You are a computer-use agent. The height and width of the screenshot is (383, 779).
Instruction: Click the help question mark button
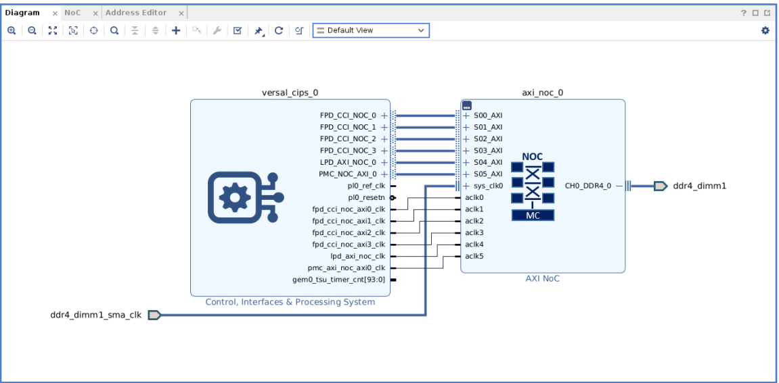point(744,14)
